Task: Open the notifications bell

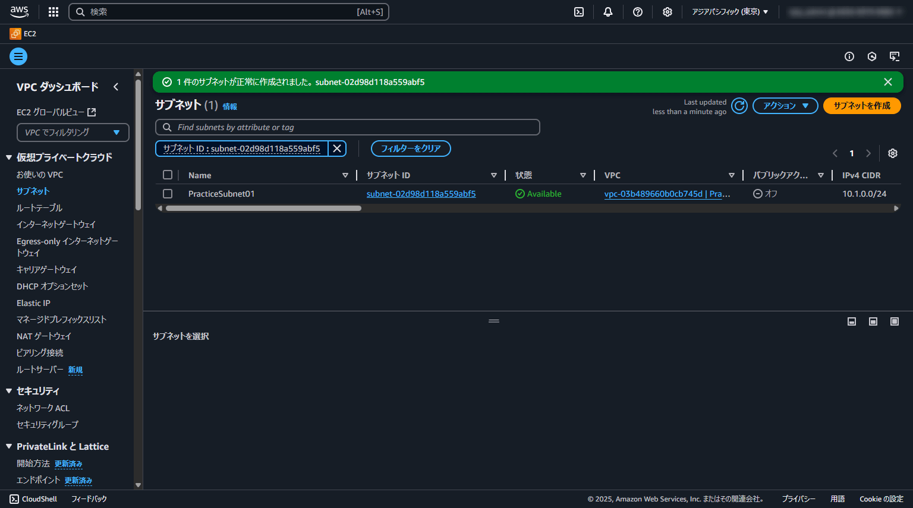Action: (x=608, y=12)
